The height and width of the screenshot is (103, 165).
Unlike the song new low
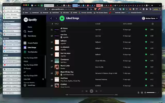(x=146, y=36)
